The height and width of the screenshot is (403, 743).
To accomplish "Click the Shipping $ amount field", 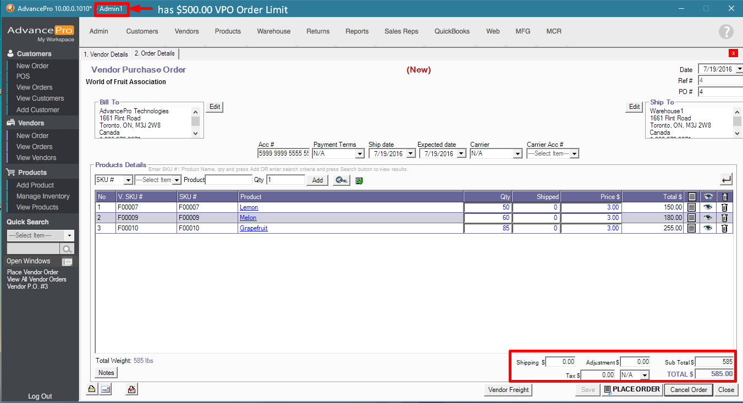I will click(x=560, y=362).
